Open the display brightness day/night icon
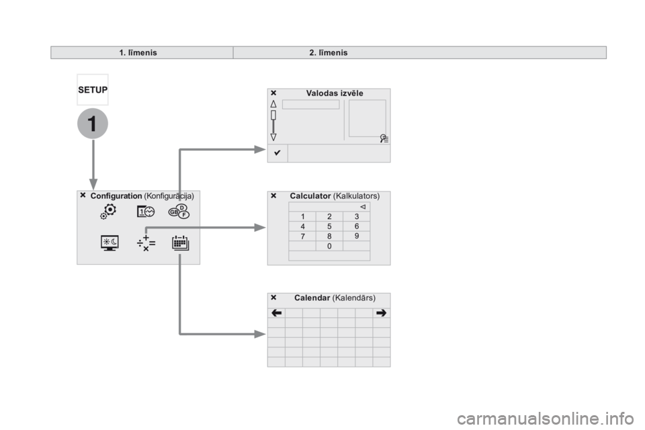 click(108, 242)
